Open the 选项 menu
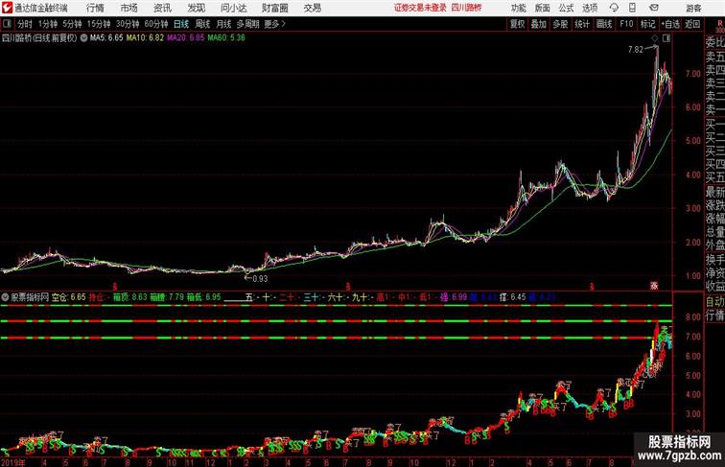725x467 pixels. [x=590, y=8]
